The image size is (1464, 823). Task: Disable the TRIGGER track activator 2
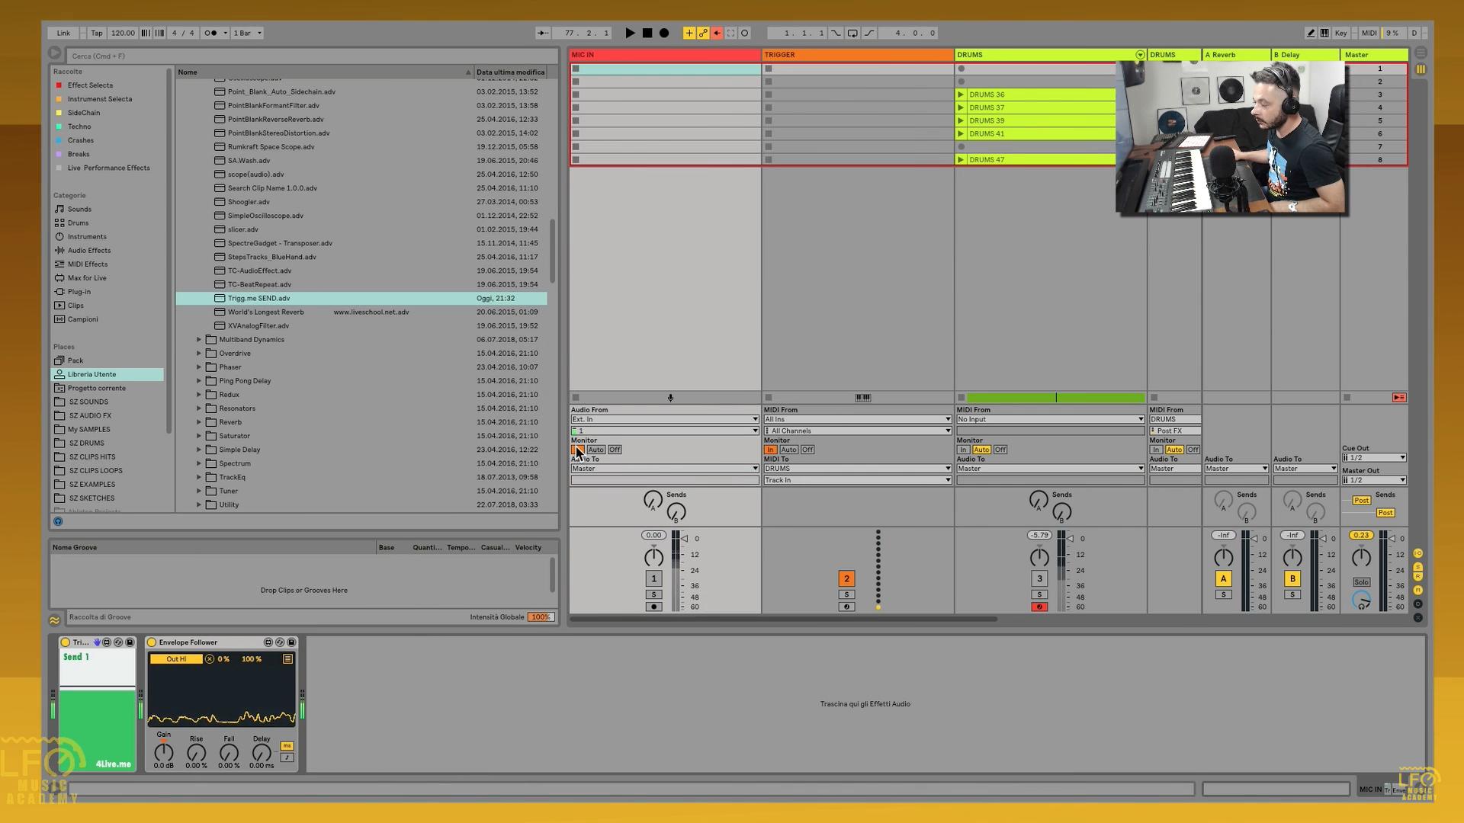[846, 578]
